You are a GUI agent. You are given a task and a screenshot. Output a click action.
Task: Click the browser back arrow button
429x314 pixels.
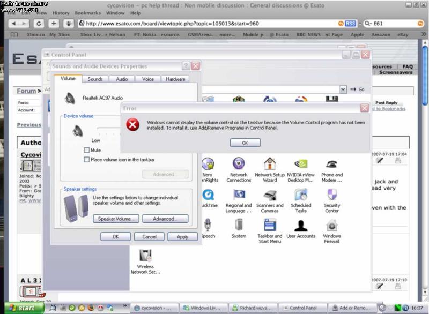pos(14,24)
